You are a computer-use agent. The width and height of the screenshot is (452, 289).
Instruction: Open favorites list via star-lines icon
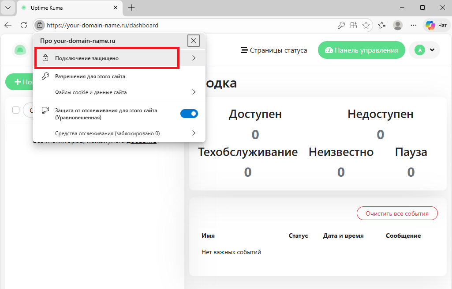(382, 25)
